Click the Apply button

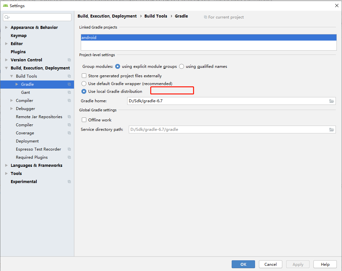pyautogui.click(x=298, y=264)
